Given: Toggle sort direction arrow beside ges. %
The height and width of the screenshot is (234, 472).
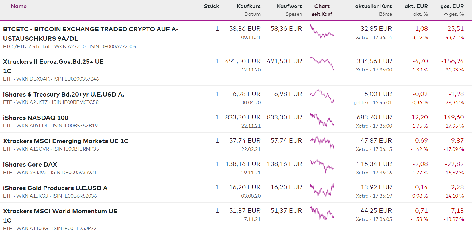Looking at the screenshot, I should (446, 14).
